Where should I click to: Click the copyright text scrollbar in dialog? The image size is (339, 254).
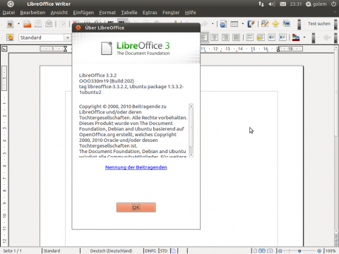[x=191, y=127]
